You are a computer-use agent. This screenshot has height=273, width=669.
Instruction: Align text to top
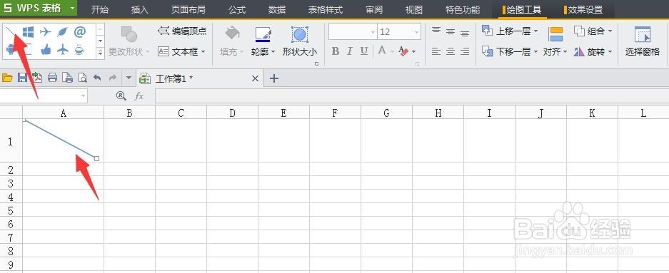pyautogui.click(x=436, y=31)
